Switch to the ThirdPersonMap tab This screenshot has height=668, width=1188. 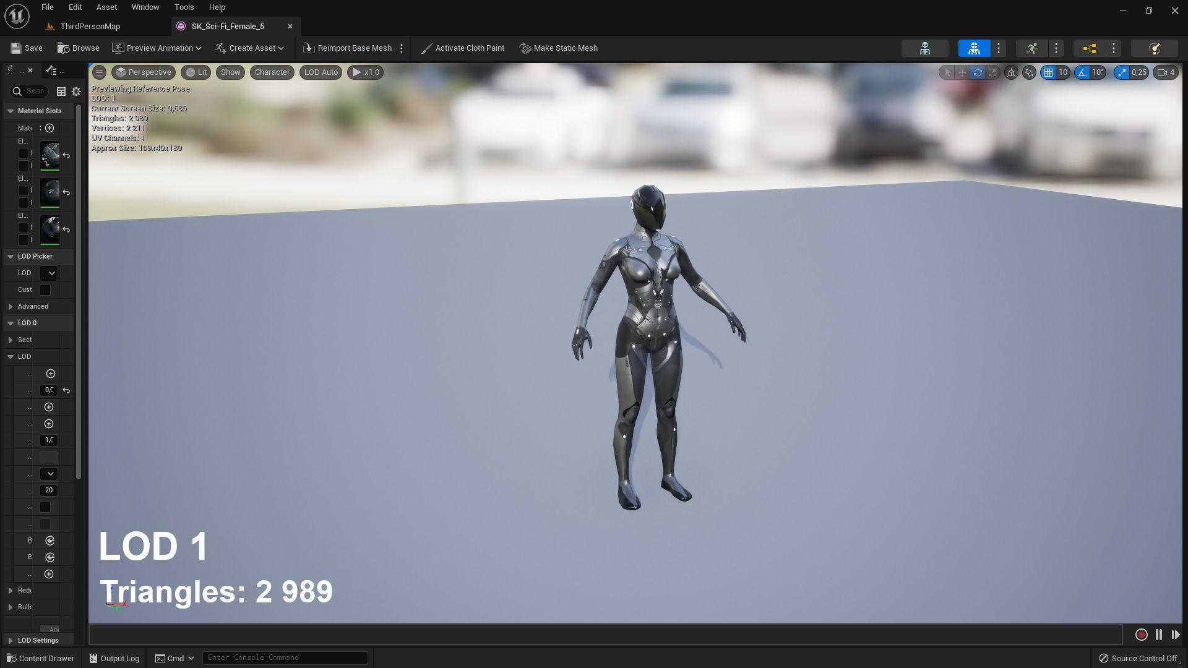coord(90,27)
